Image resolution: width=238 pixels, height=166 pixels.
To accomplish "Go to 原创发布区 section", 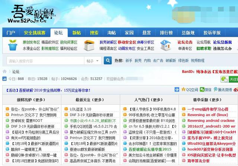I will 31,42.
